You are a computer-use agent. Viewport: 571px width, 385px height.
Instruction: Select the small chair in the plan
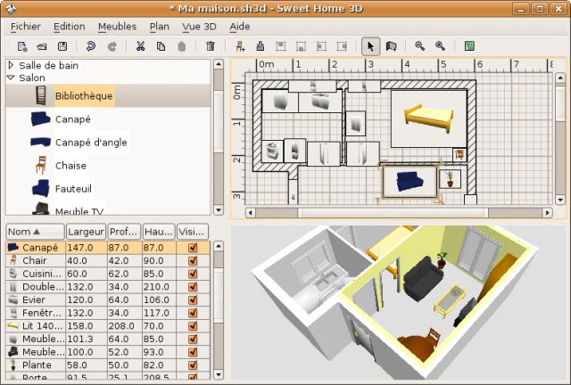coord(459,155)
